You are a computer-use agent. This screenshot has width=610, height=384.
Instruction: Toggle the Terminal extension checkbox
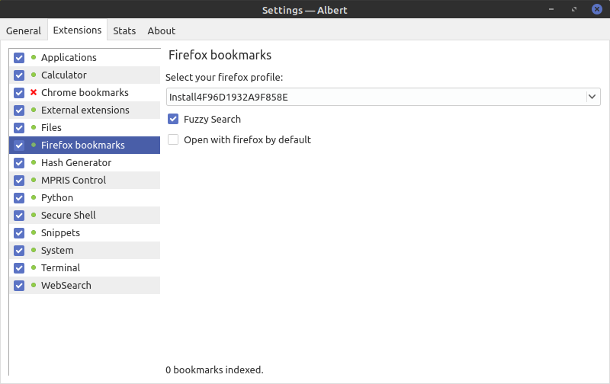[19, 267]
